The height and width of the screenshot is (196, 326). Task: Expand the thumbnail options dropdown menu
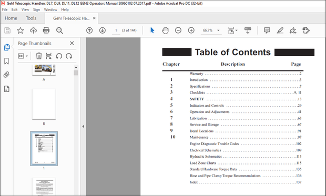23,56
